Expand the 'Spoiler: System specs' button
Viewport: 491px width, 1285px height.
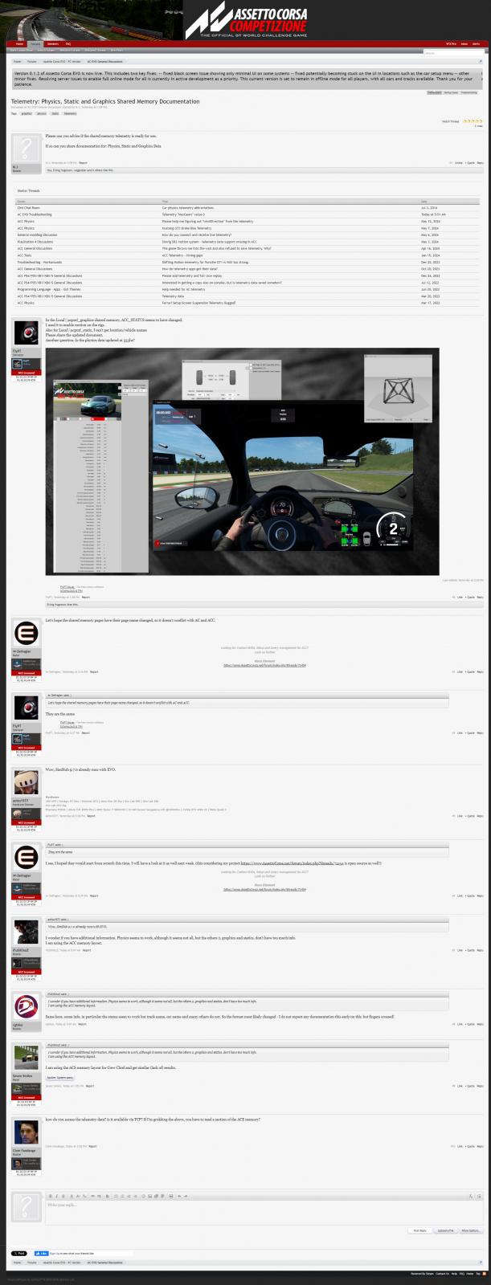(x=60, y=1078)
